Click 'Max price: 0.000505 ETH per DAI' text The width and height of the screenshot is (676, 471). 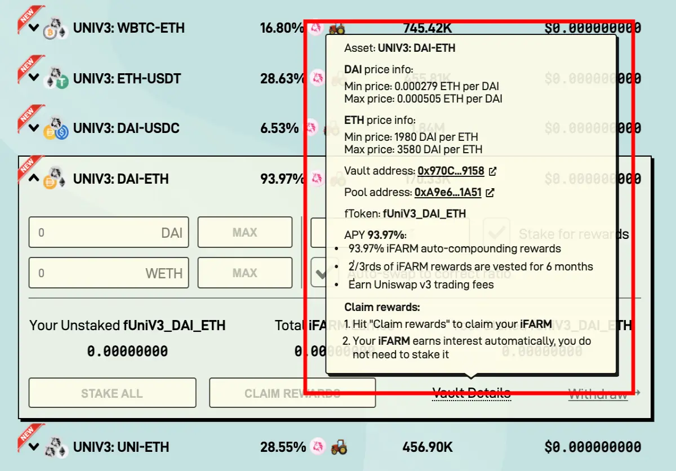pos(424,99)
